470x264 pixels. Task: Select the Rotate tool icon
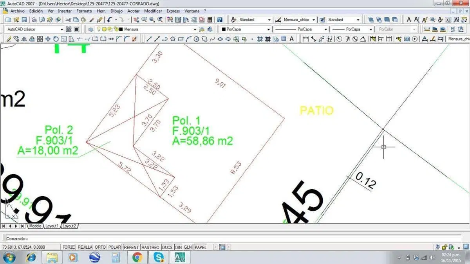pyautogui.click(x=56, y=39)
